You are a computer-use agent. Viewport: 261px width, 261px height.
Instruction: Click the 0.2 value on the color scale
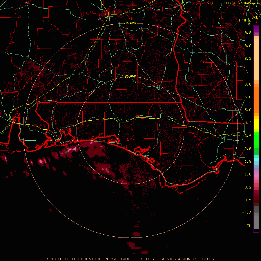point(248,187)
